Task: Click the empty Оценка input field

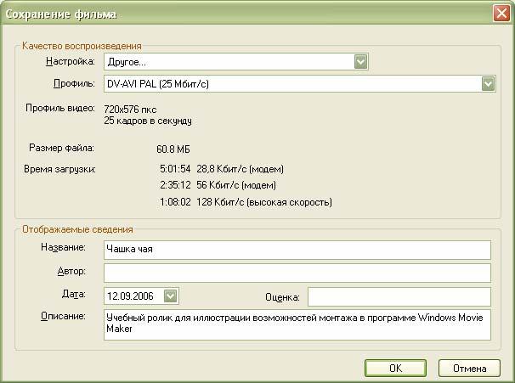Action: pos(399,296)
